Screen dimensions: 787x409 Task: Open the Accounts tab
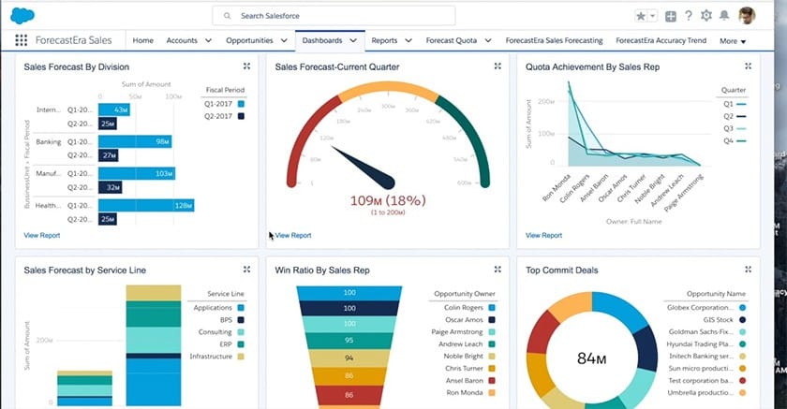182,40
